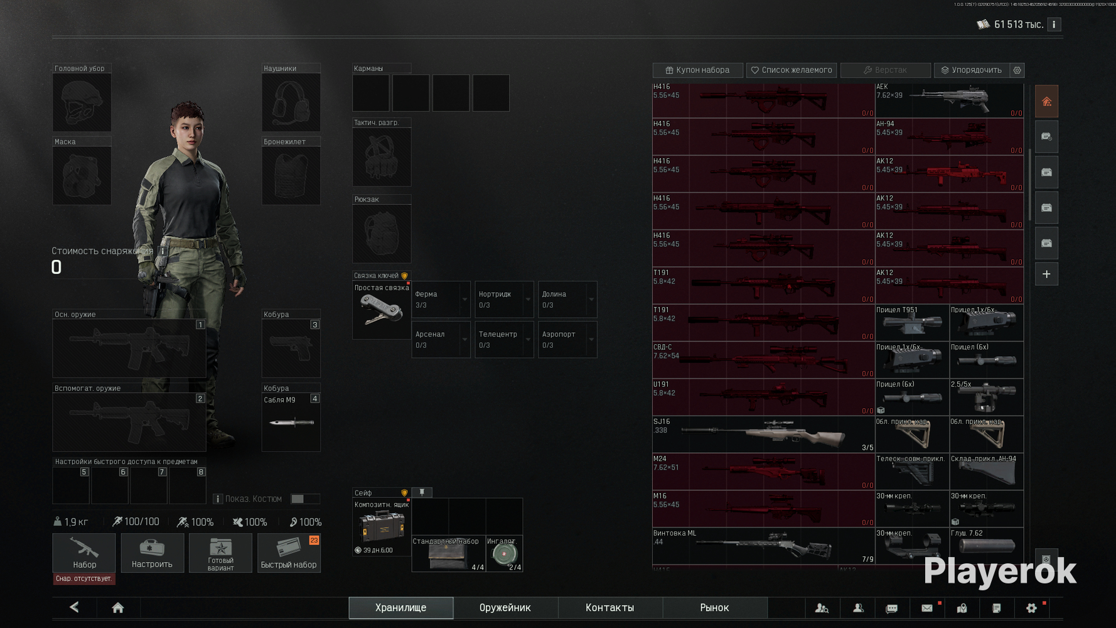Select the AEK 7.62×39 rifle
The width and height of the screenshot is (1116, 628).
tap(950, 100)
